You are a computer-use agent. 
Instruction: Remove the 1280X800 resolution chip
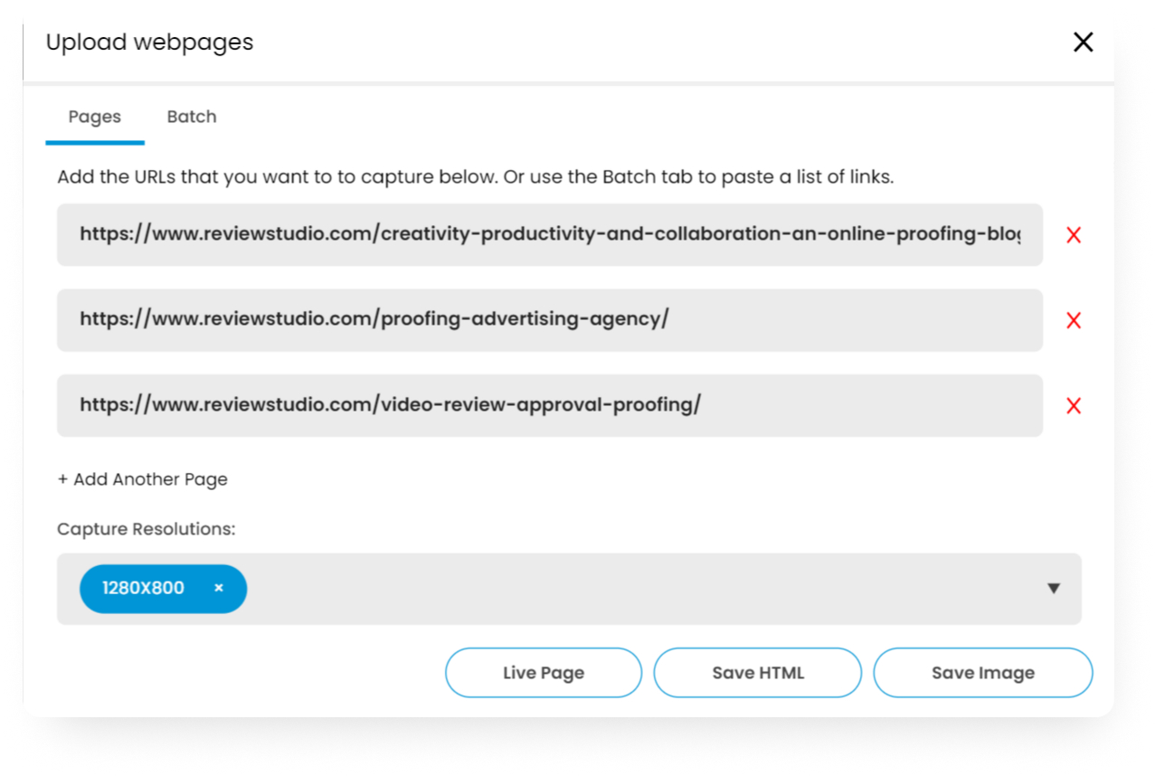coord(219,588)
